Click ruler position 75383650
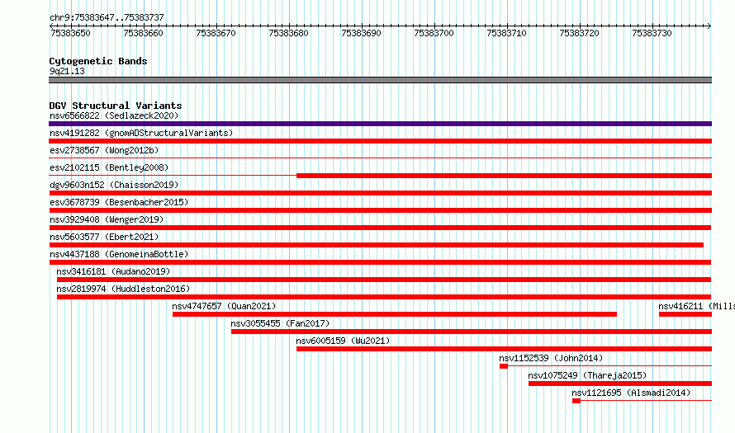The height and width of the screenshot is (433, 735). coord(70,33)
